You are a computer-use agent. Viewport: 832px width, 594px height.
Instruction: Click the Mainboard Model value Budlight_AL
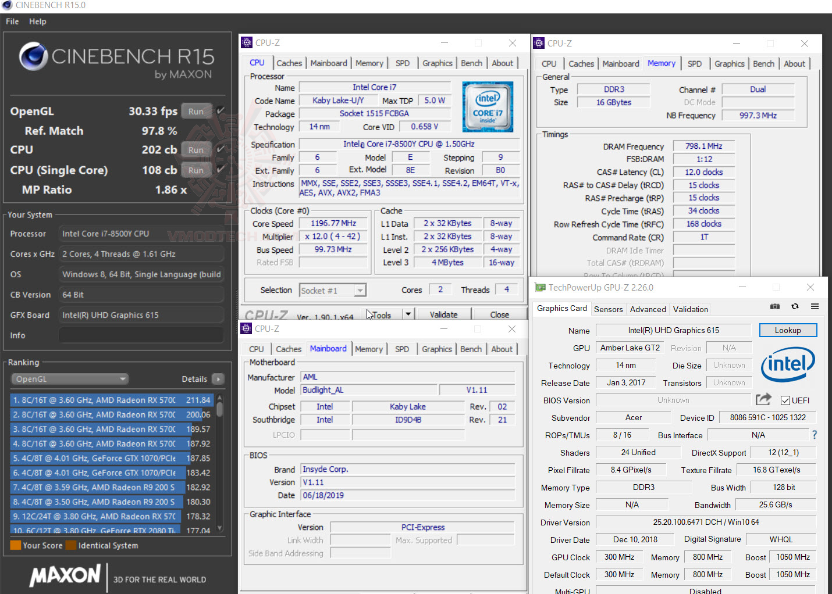click(369, 390)
